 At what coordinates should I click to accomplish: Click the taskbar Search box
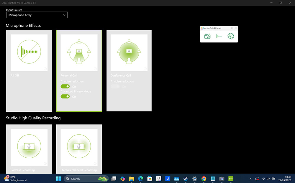[86, 179]
